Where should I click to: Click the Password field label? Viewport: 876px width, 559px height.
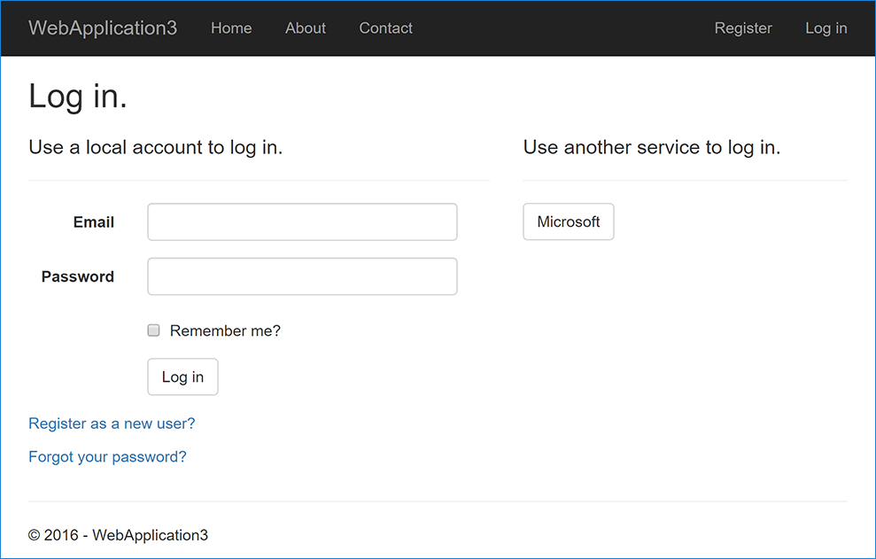(x=77, y=276)
